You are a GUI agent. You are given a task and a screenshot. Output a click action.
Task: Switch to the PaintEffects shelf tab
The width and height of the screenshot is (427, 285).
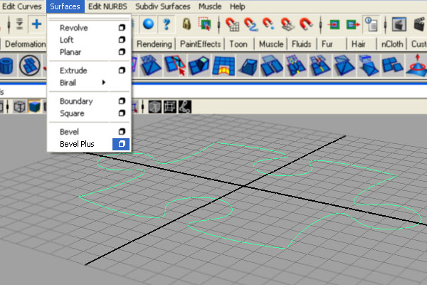click(201, 44)
